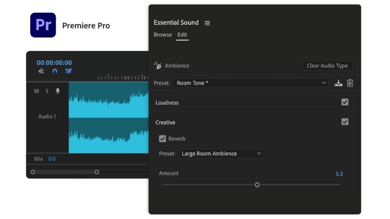The height and width of the screenshot is (219, 390).
Task: Toggle the linked selection icon
Action: tap(68, 71)
